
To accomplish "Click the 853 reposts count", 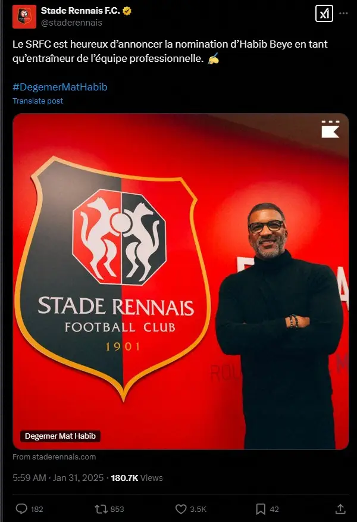I will (x=117, y=509).
